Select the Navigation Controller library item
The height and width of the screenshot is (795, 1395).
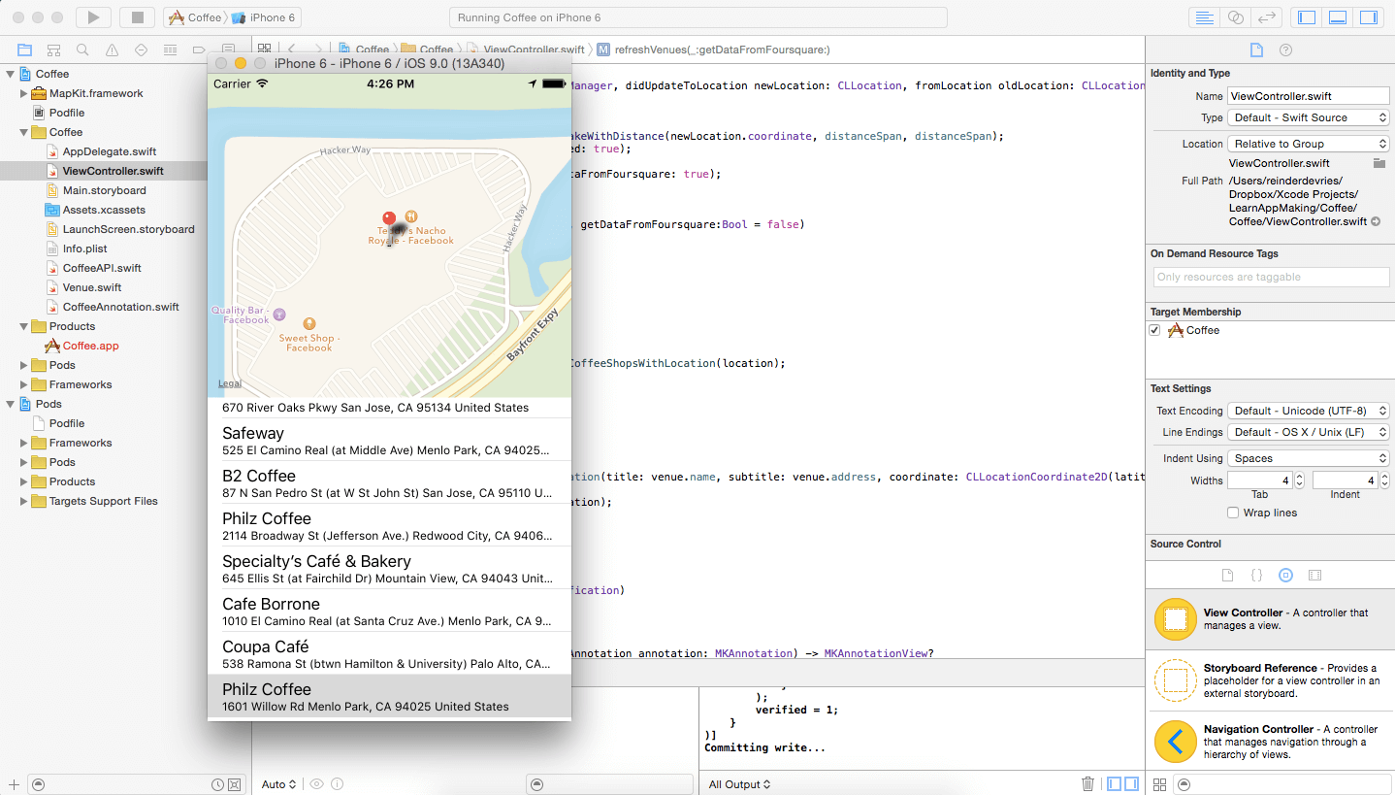1270,742
